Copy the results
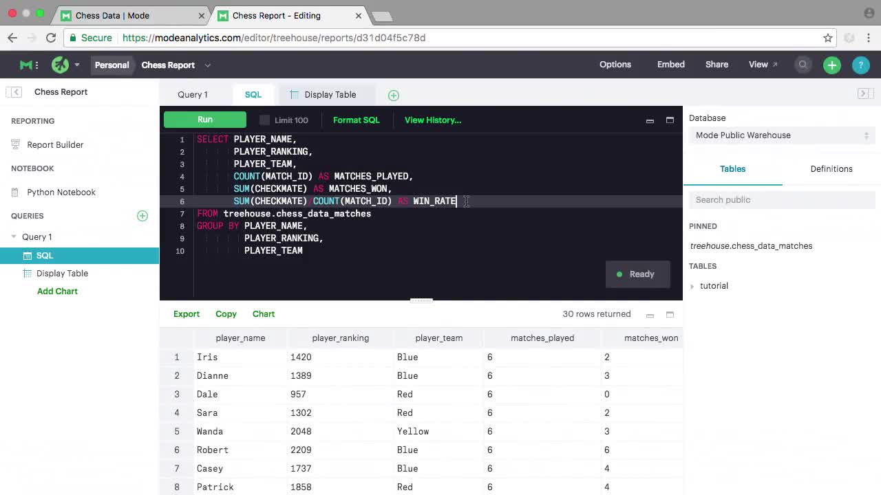 click(x=226, y=314)
